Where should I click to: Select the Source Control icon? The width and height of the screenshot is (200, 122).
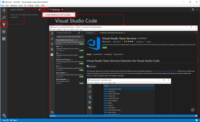point(4,25)
